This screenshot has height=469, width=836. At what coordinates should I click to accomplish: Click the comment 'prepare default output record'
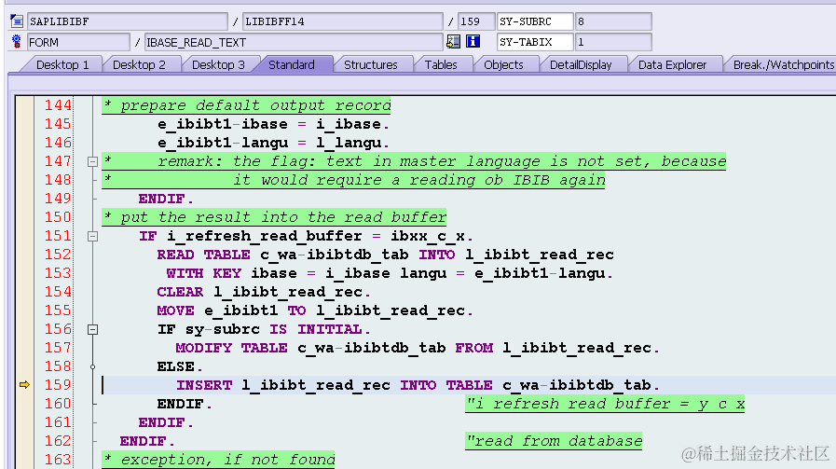pos(246,105)
